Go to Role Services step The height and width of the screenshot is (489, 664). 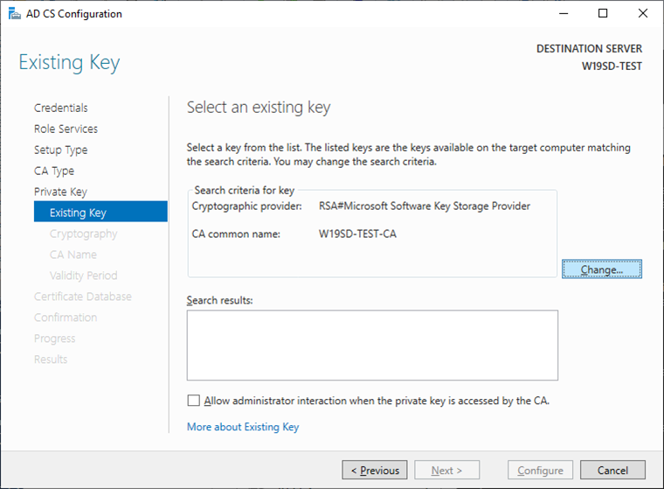pyautogui.click(x=66, y=129)
